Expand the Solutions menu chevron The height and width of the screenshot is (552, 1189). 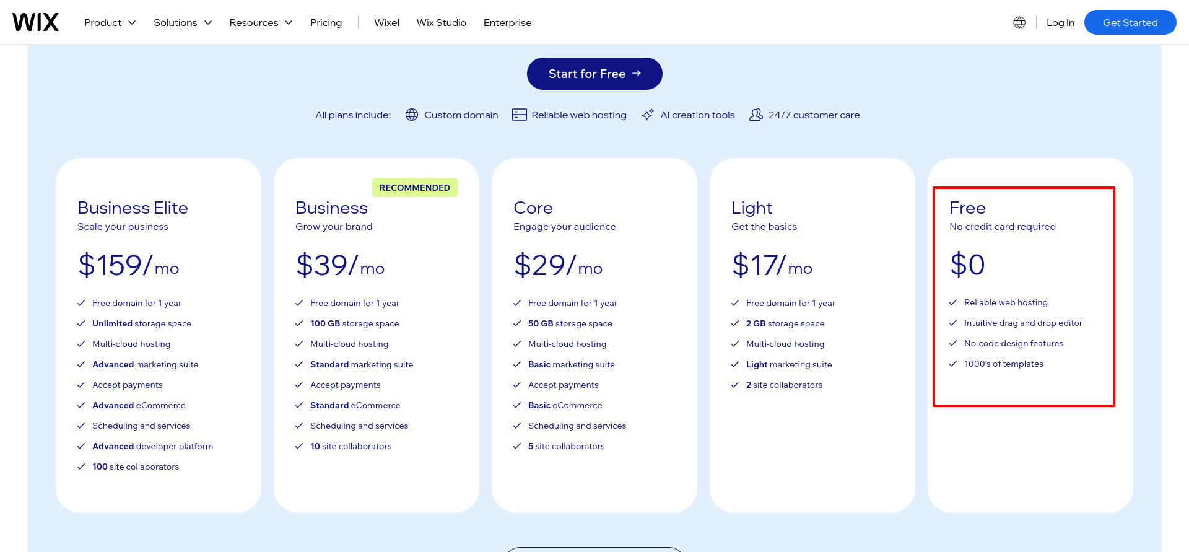[208, 23]
